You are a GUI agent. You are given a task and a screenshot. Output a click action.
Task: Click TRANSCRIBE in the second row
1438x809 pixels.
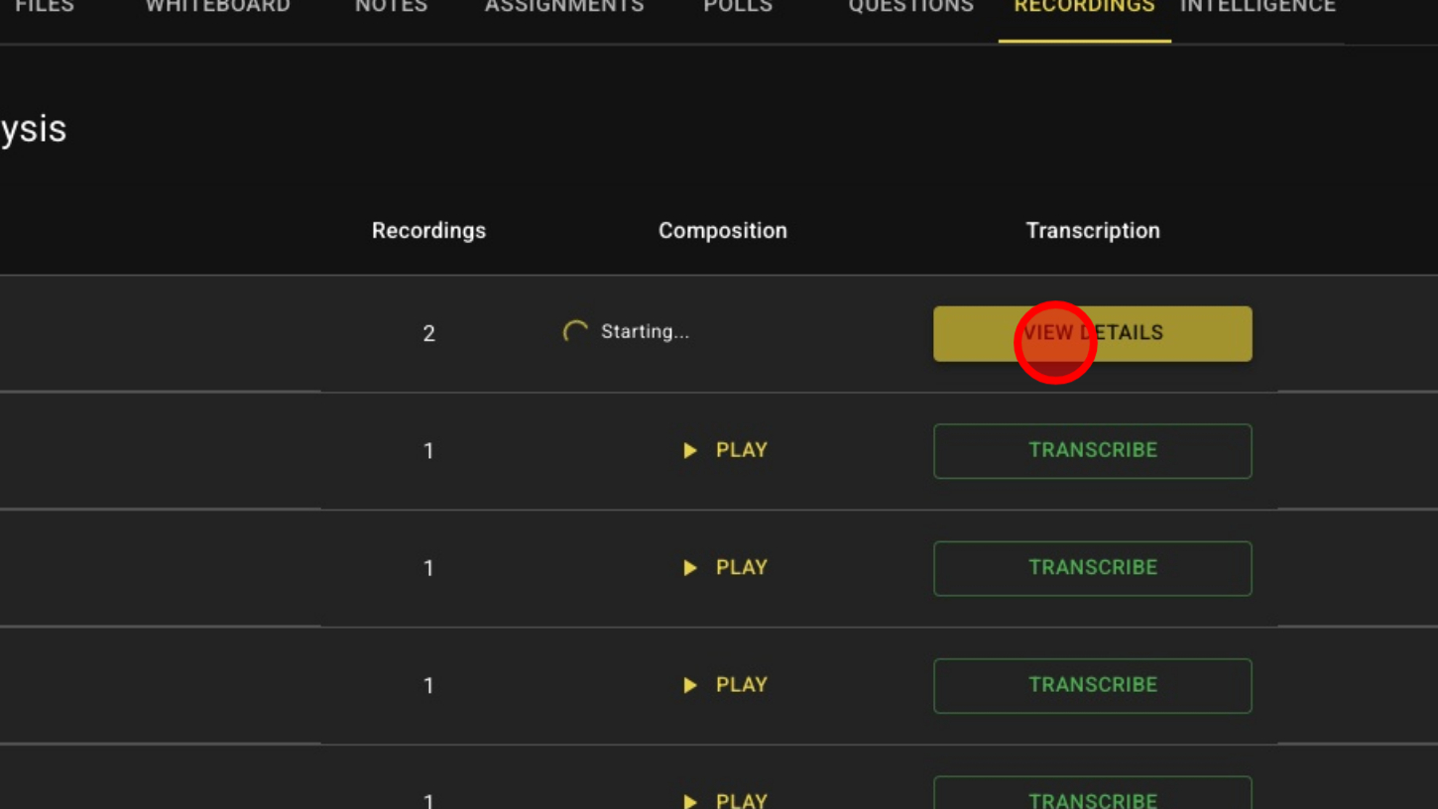(x=1092, y=451)
